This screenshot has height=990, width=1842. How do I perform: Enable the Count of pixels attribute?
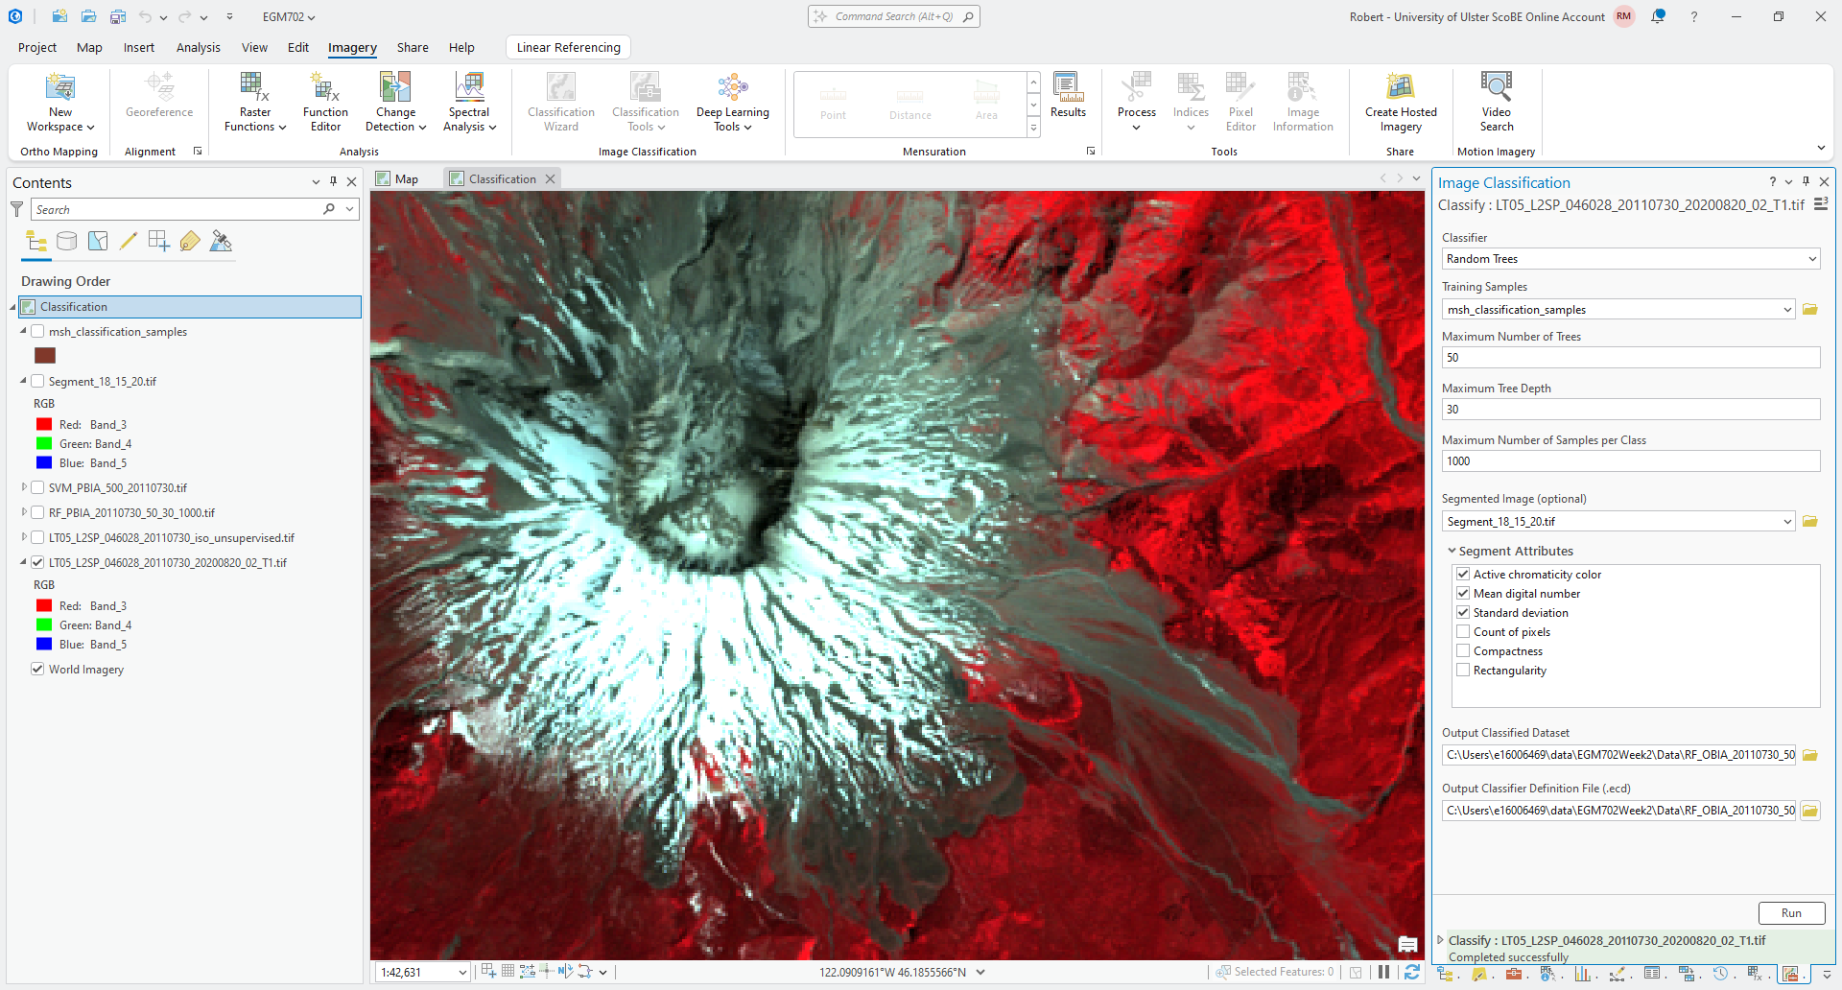[x=1463, y=632]
